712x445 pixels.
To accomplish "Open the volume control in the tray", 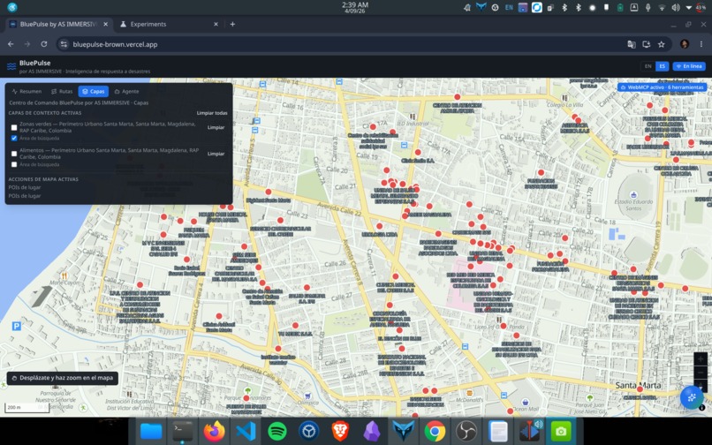I will (676, 7).
